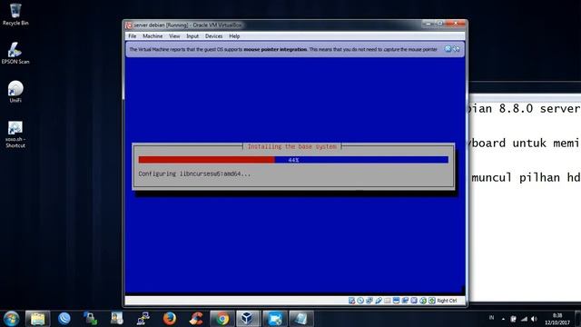Viewport: 581px width, 327px height.
Task: Switch to Google Chrome in the taskbar
Action: 222,319
